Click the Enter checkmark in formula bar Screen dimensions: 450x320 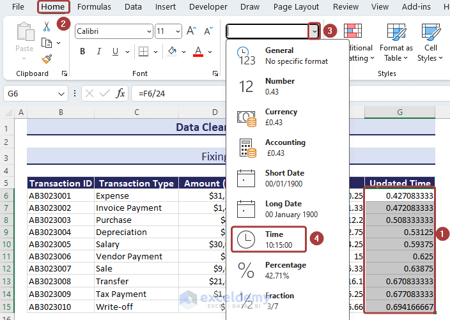tap(104, 93)
